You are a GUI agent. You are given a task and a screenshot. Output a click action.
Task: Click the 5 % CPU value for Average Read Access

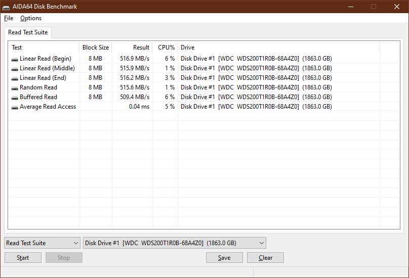click(x=170, y=107)
